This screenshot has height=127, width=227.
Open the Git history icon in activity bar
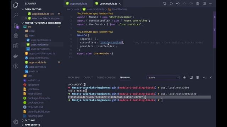(x=16, y=66)
